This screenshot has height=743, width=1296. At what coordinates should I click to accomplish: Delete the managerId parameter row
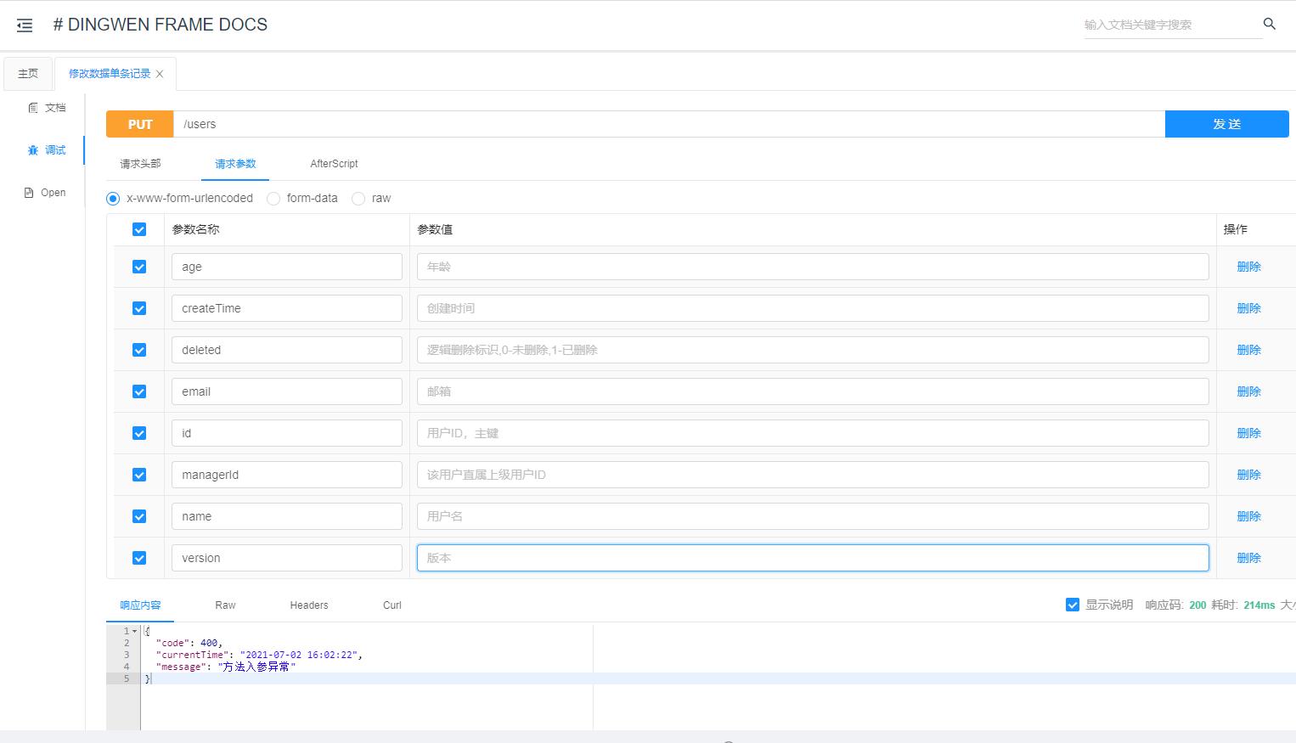[1248, 475]
